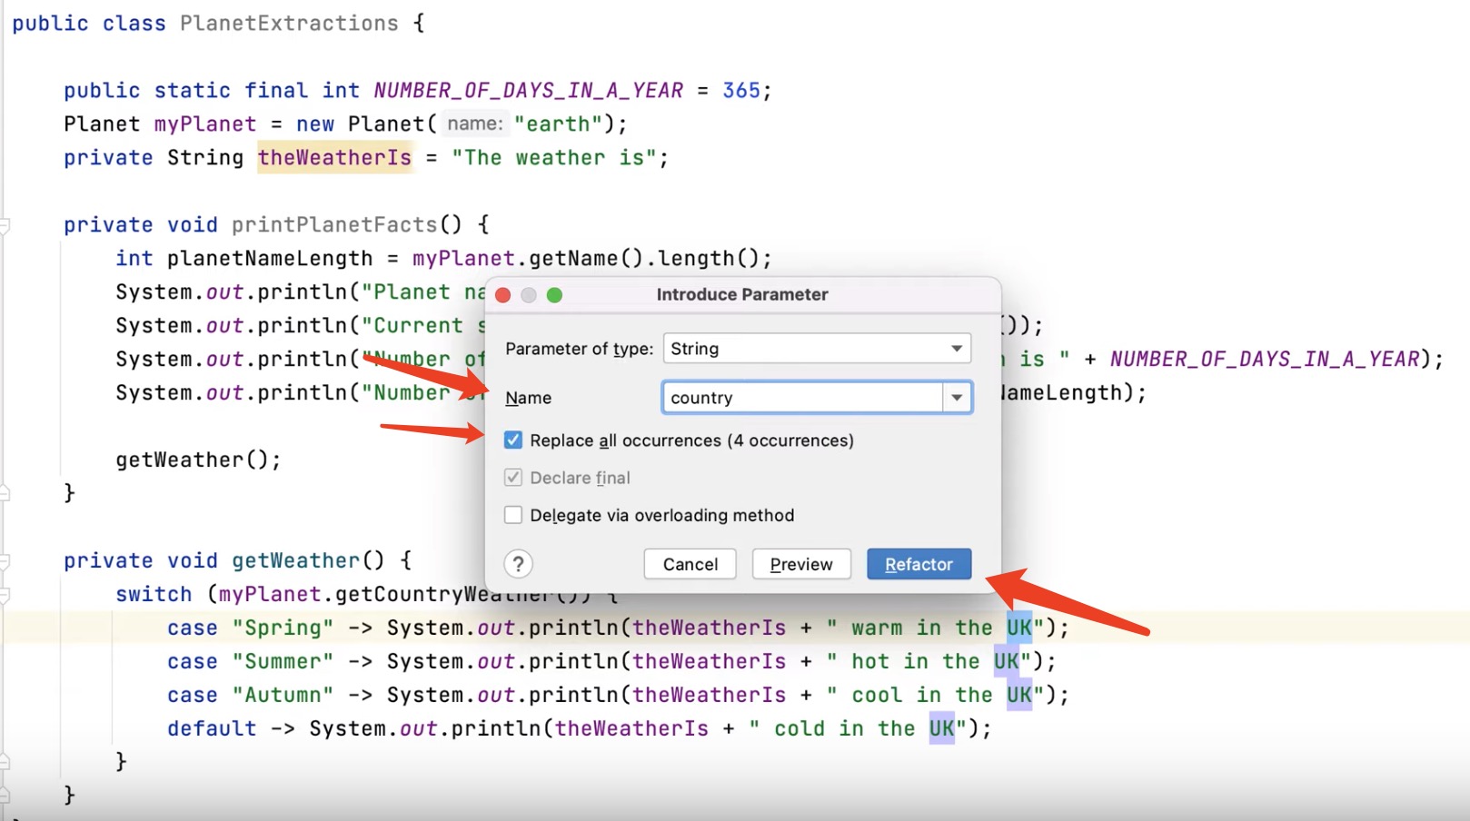The height and width of the screenshot is (821, 1470).
Task: Collapse the switch statement fold marker
Action: click(5, 595)
